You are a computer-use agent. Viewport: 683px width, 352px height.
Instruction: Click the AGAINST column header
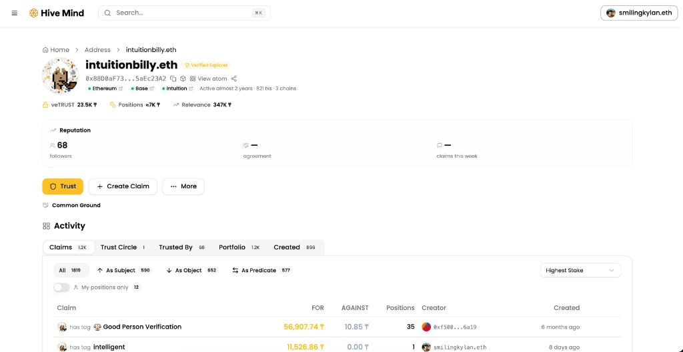[355, 307]
